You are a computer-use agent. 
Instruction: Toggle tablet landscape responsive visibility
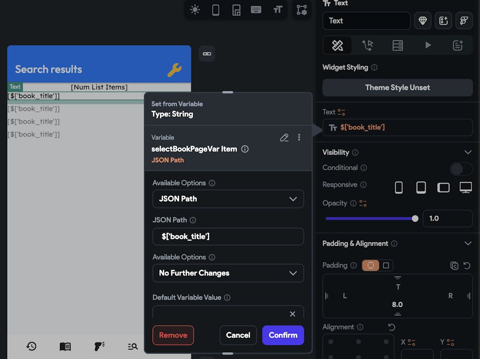pyautogui.click(x=443, y=187)
